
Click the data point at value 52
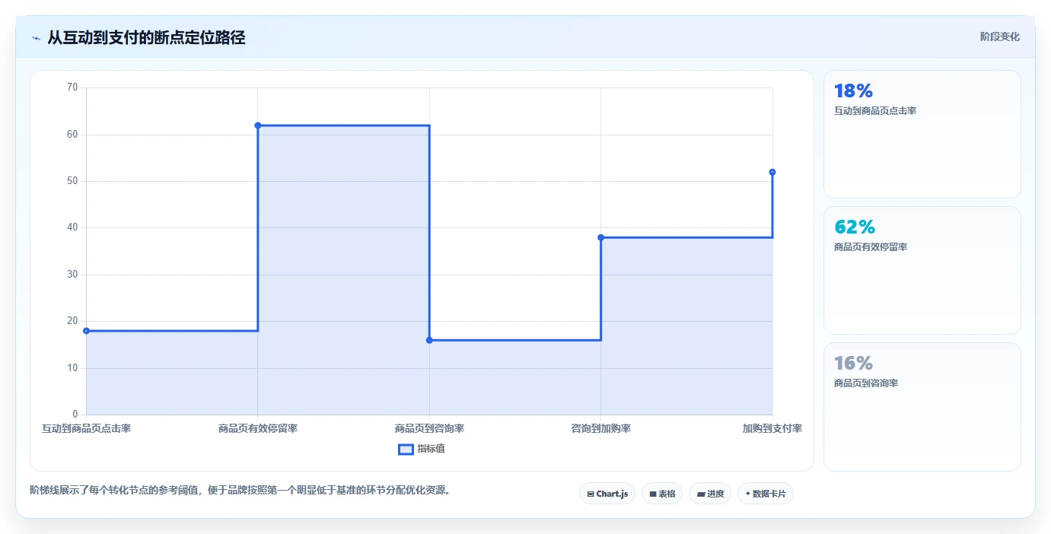(x=772, y=172)
